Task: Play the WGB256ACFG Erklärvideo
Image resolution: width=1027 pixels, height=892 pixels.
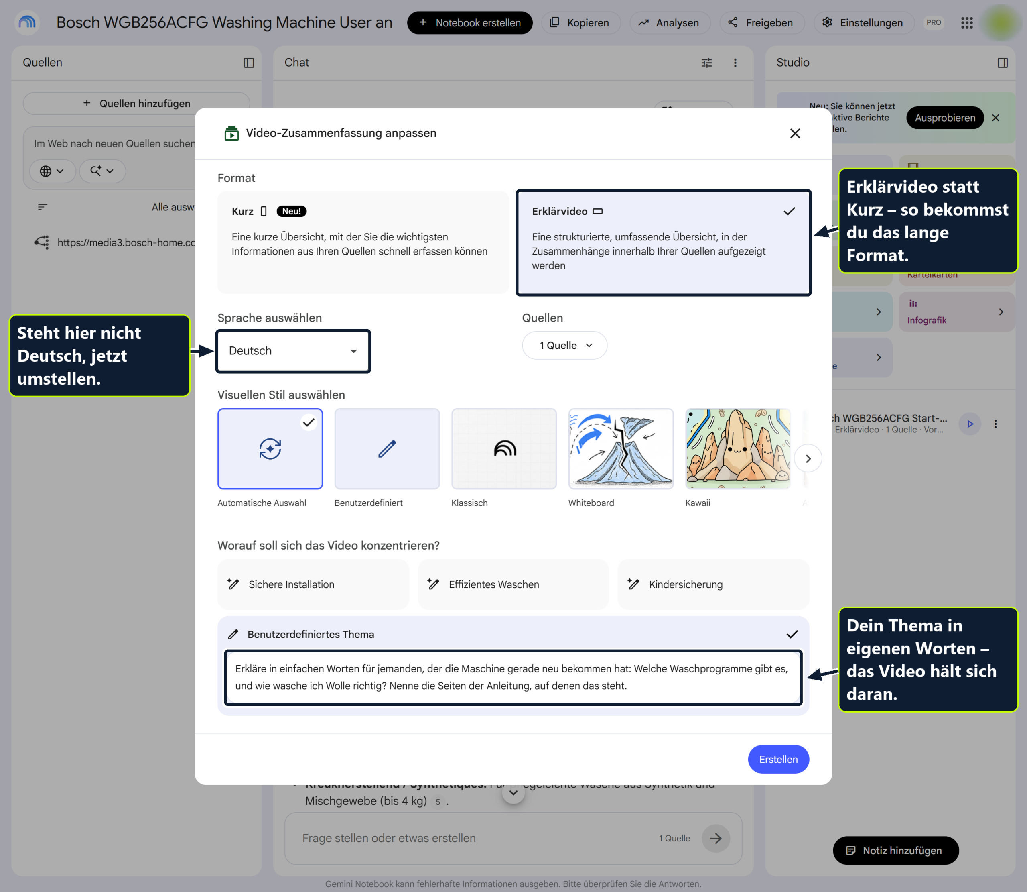Action: [970, 424]
